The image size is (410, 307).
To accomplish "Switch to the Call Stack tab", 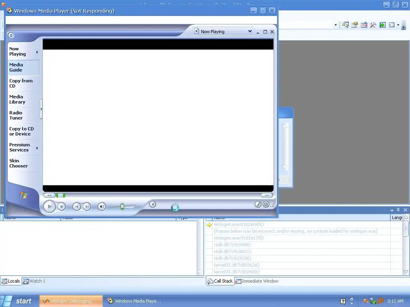I will click(220, 281).
